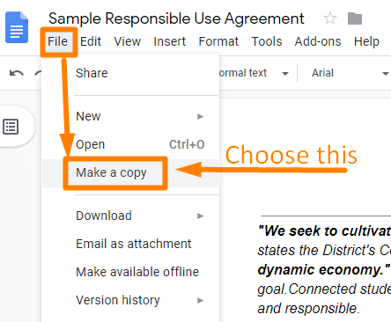
Task: Expand the New submenu arrow
Action: (200, 116)
